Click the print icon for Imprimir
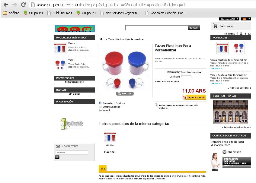 (100, 110)
